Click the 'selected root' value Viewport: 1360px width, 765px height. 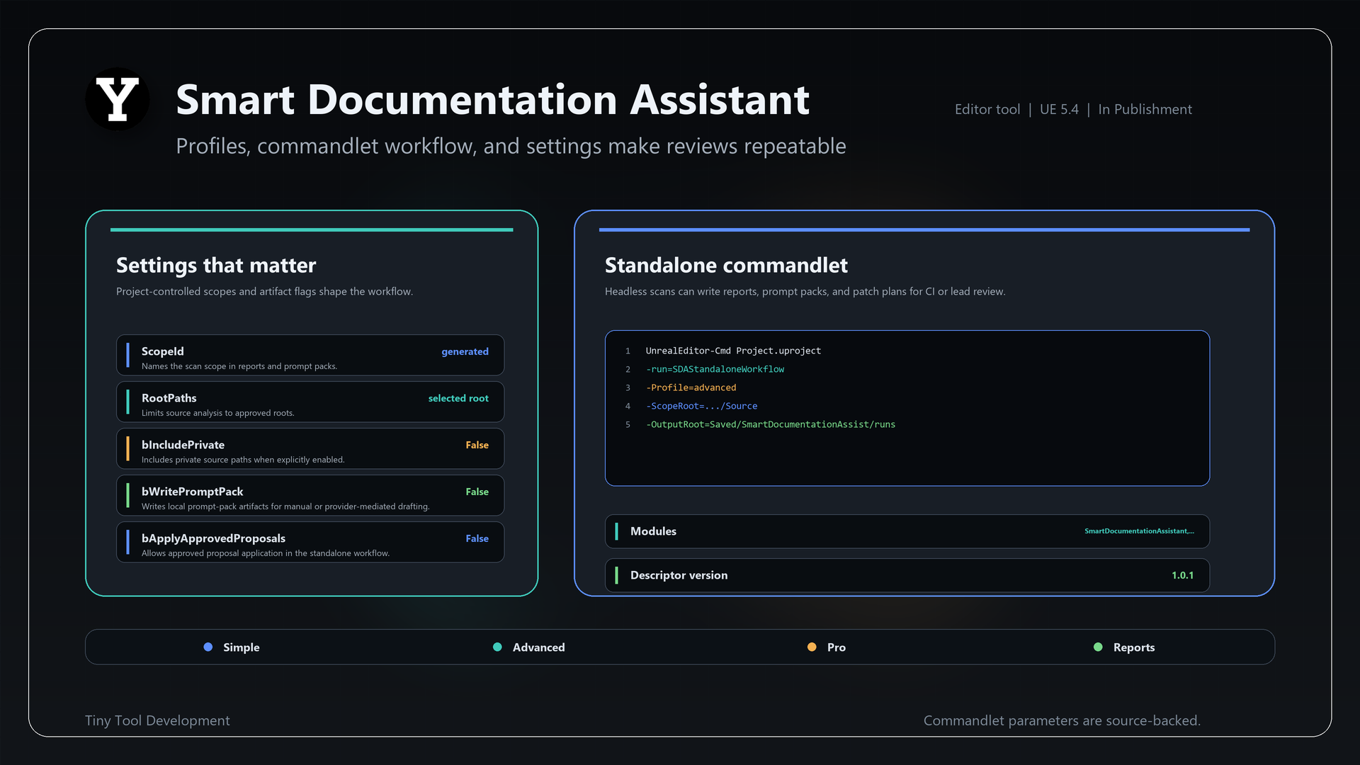(458, 398)
